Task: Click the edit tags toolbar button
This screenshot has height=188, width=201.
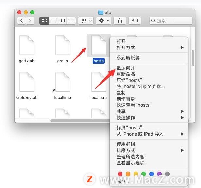Action: tap(135, 21)
